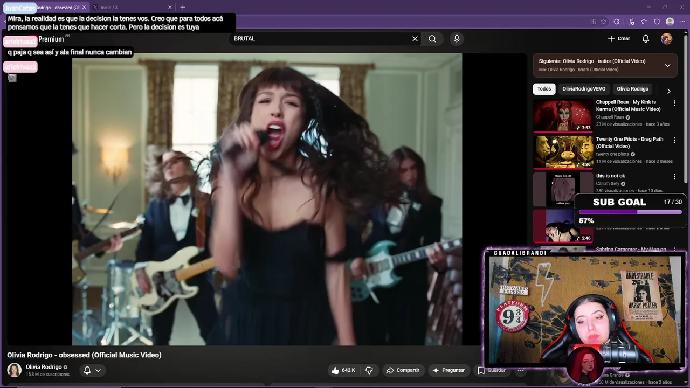Open browser shield essentials icon
This screenshot has height=388, width=690.
tap(657, 22)
